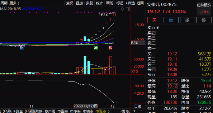Switch to 市盈率 indicator tab

63,111
